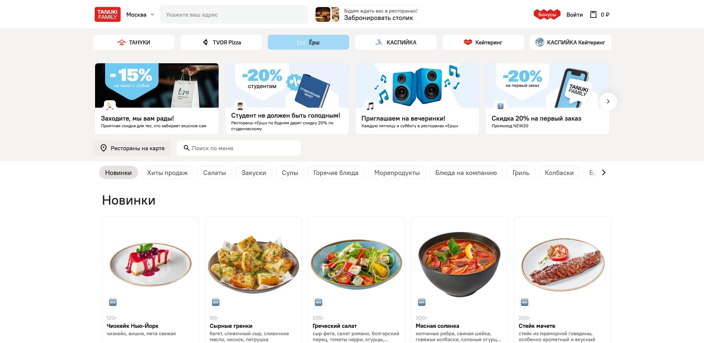Click the Войти login link
The height and width of the screenshot is (343, 704).
tap(575, 14)
